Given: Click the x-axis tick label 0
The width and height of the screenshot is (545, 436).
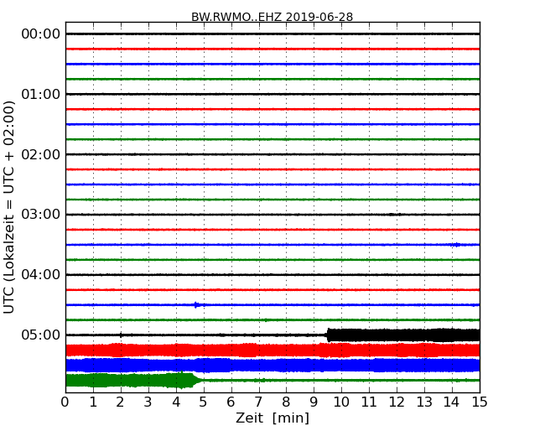Looking at the screenshot, I should [65, 402].
